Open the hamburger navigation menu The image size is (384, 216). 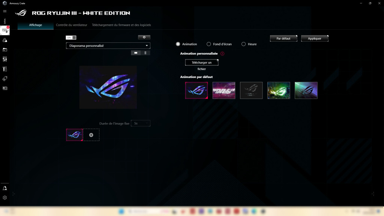pyautogui.click(x=4, y=11)
